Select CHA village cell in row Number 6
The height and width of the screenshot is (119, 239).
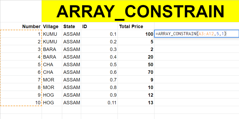52,72
